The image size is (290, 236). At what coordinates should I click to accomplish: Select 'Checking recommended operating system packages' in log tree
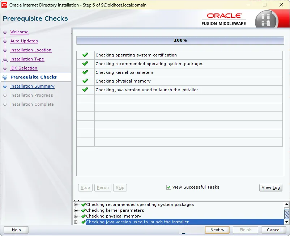coord(140,205)
